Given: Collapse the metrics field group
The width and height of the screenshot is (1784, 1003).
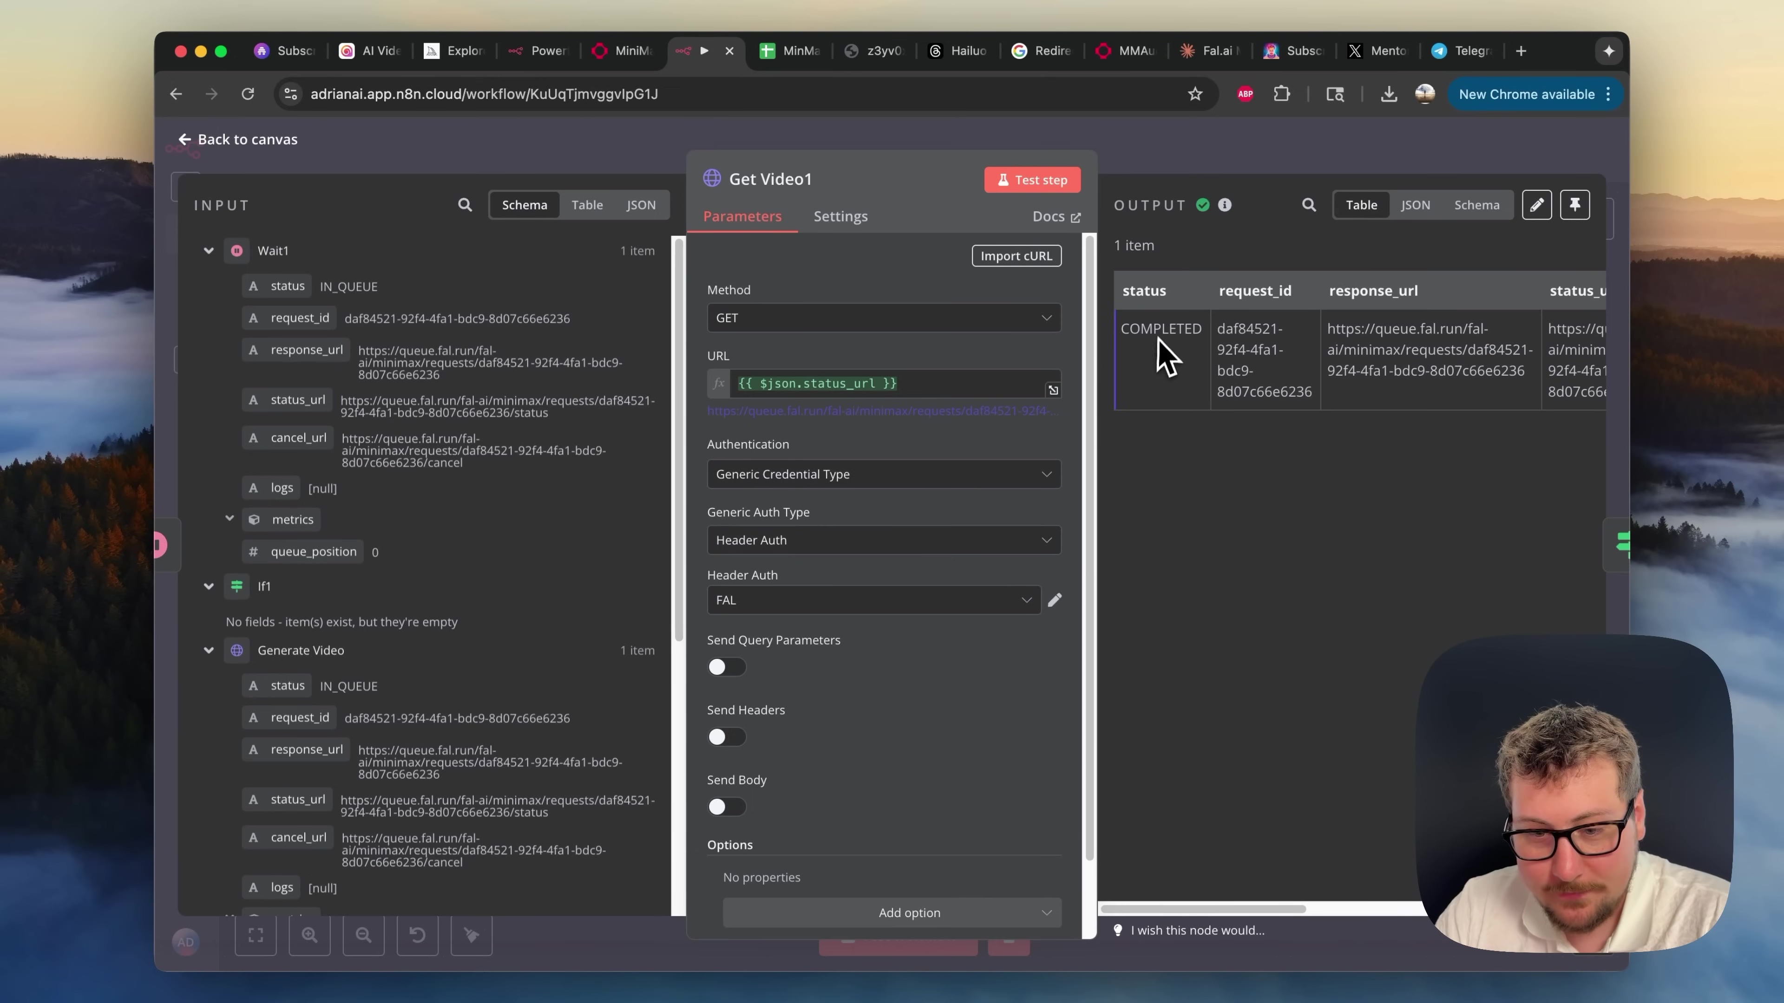Looking at the screenshot, I should [x=229, y=519].
